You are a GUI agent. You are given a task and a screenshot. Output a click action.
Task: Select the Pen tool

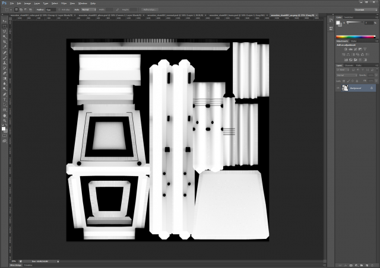pos(4,94)
